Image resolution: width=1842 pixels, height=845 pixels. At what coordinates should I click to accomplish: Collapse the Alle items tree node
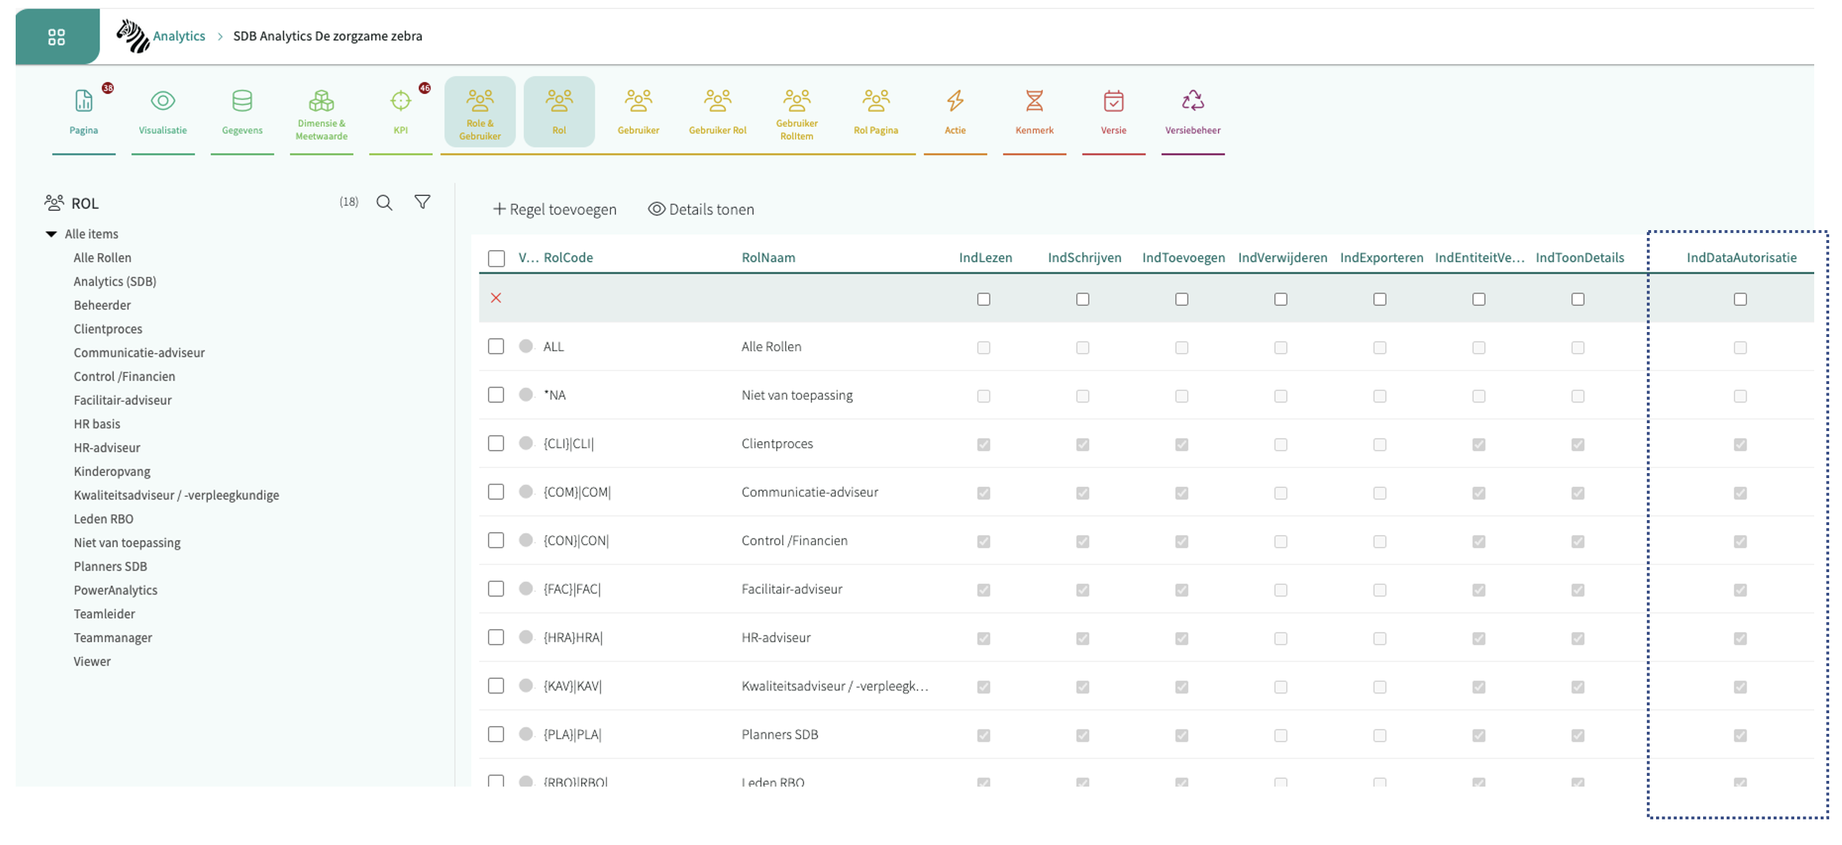(x=51, y=234)
